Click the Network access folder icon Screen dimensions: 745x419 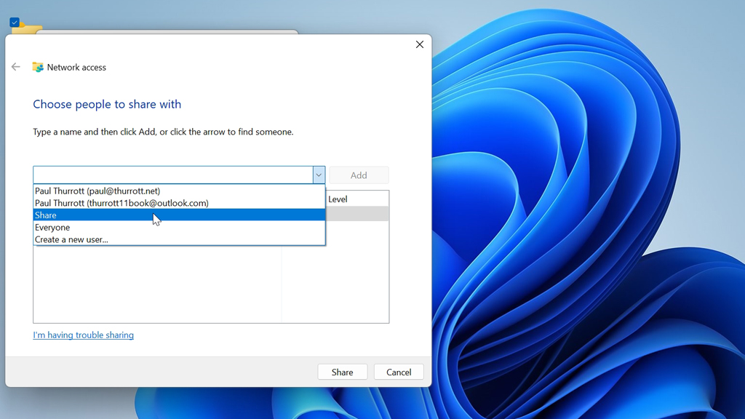tap(38, 67)
